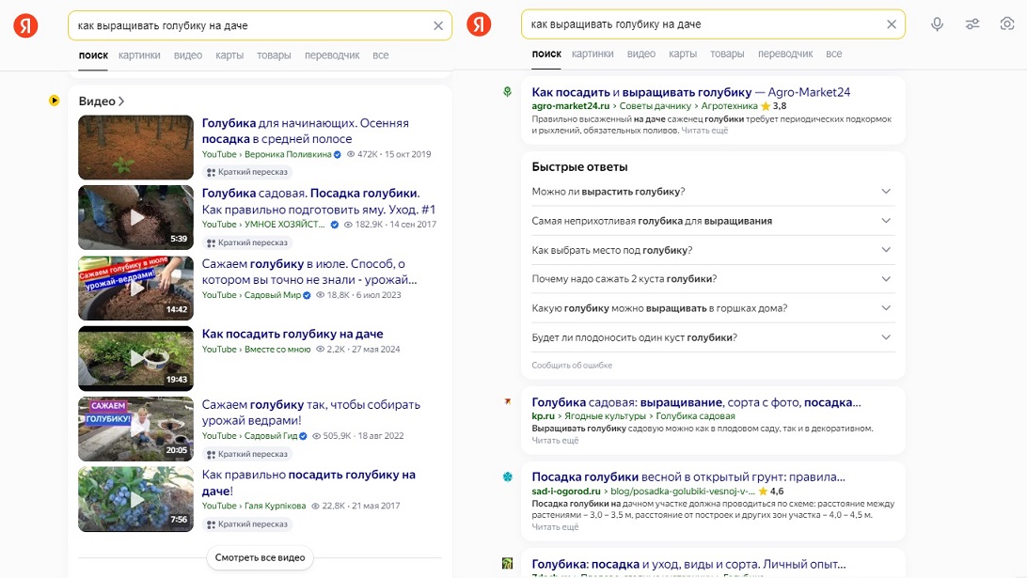Click 'Краткий пересказ' under the Галя Курпікова video
This screenshot has height=578, width=1027.
(248, 524)
